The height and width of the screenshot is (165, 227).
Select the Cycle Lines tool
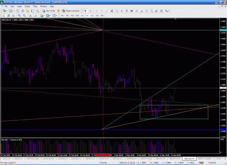pyautogui.click(x=161, y=11)
